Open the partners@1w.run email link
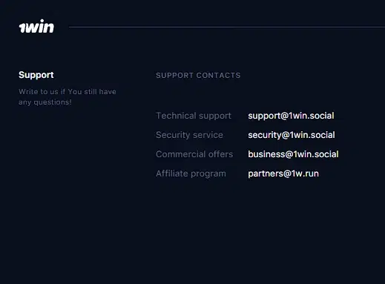This screenshot has width=385, height=284. (283, 174)
